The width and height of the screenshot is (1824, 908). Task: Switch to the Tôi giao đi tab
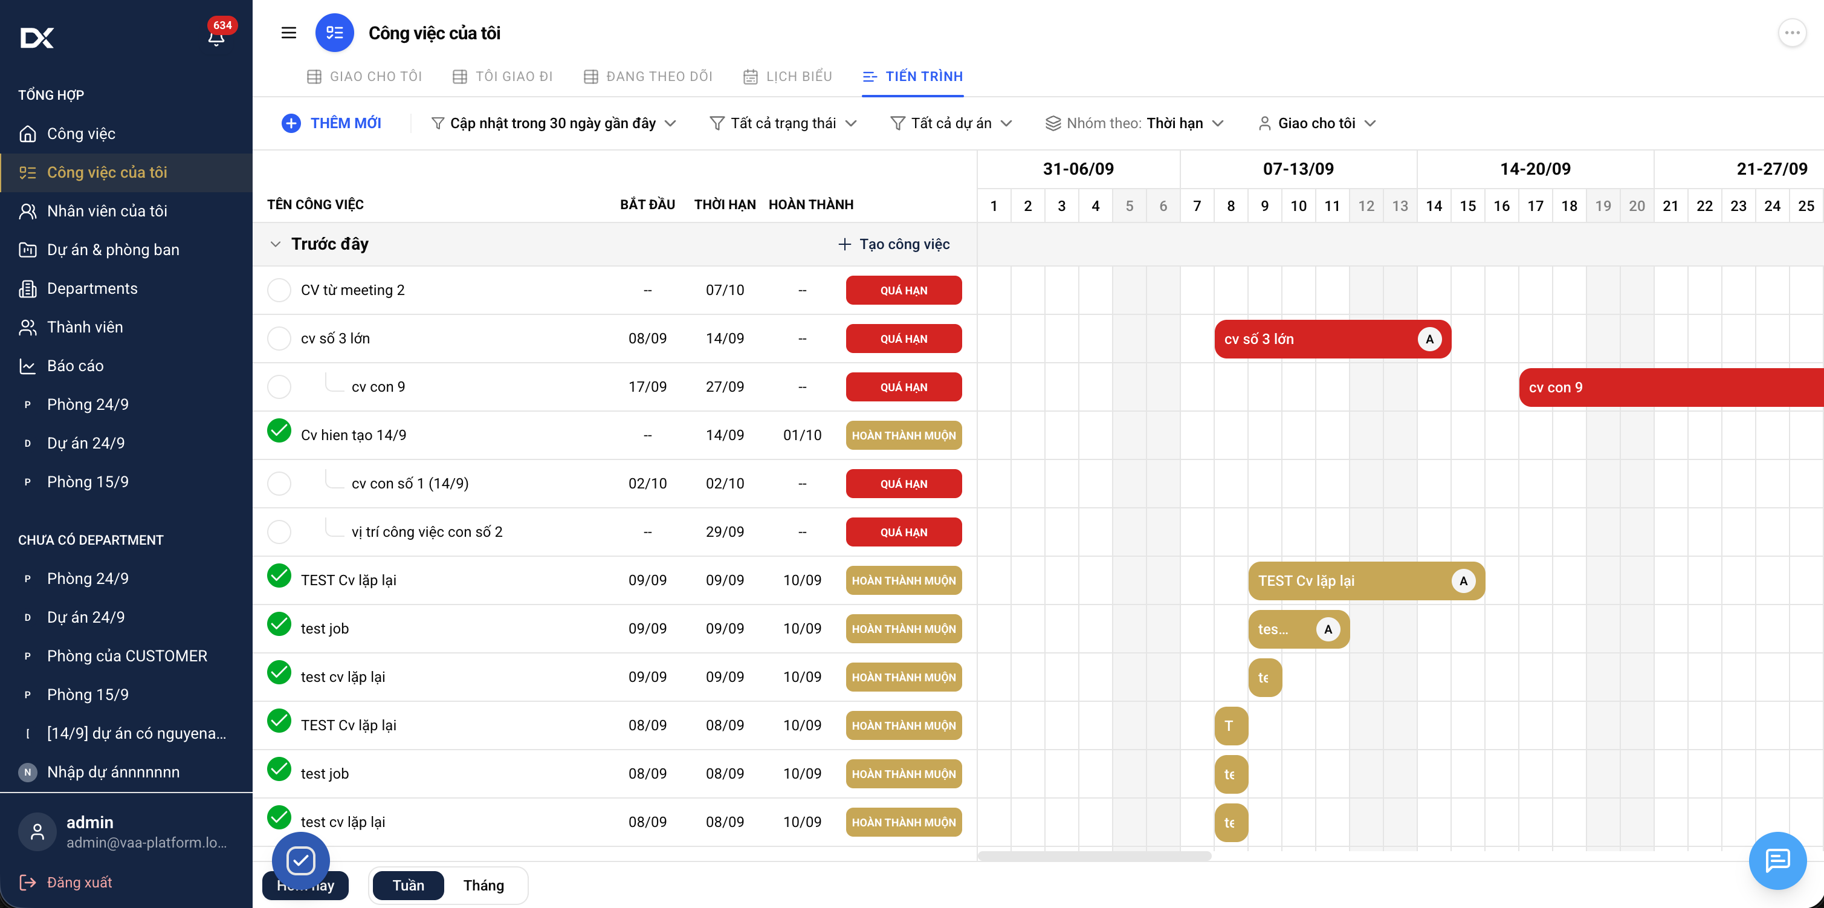click(x=503, y=77)
